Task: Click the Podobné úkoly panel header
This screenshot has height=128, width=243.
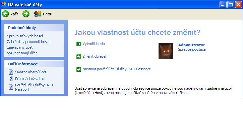Action: (34, 28)
